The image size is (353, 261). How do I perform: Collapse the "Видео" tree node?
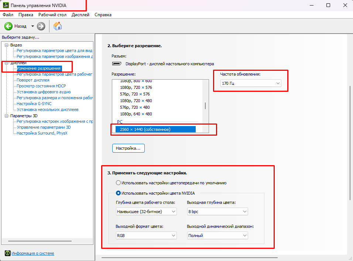click(6, 45)
